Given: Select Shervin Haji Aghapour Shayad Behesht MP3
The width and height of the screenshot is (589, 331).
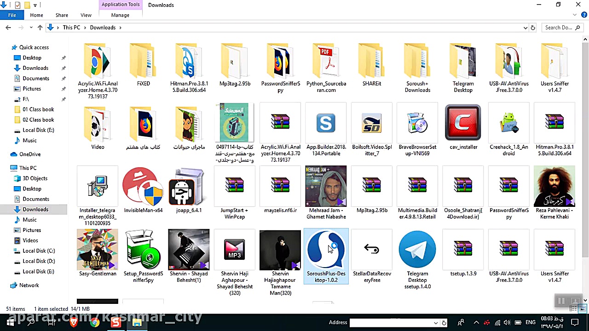Looking at the screenshot, I should point(235,263).
